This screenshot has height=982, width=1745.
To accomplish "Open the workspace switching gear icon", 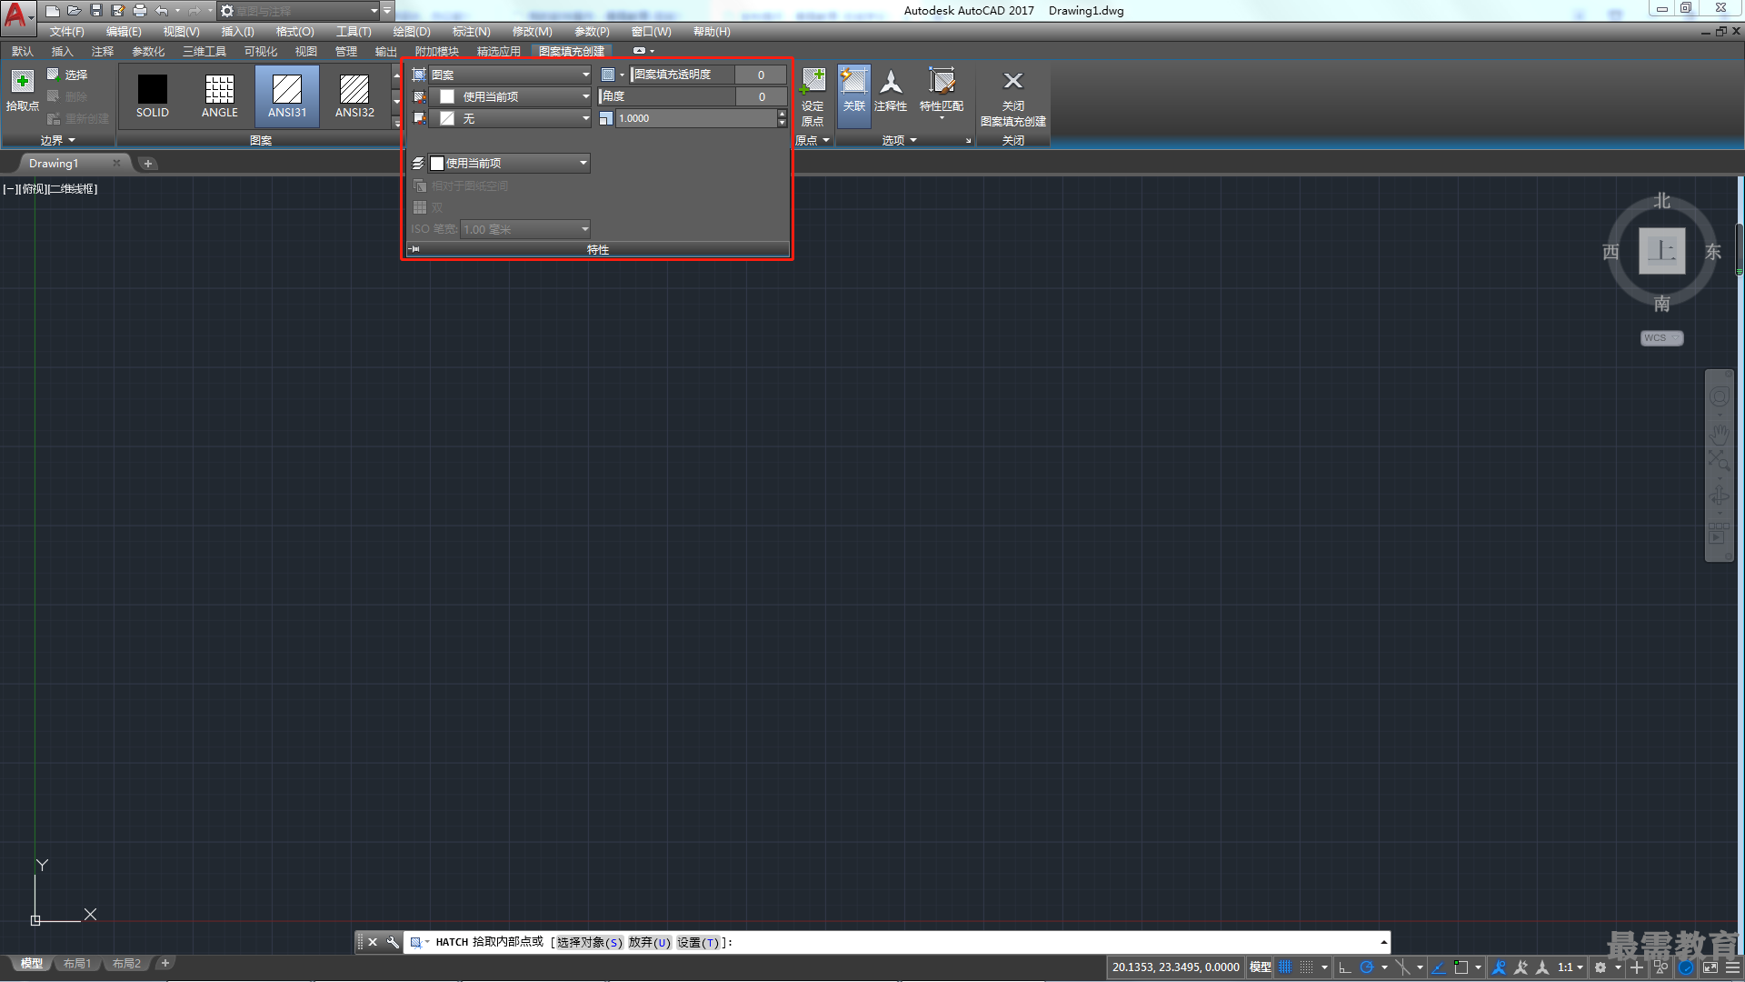I will tap(1601, 967).
